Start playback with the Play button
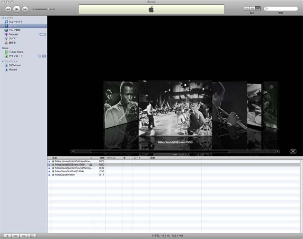Viewport: 303px width, 239px height. (x=17, y=9)
